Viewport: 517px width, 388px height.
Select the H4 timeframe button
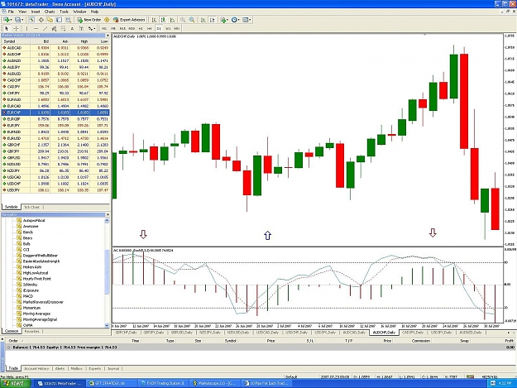(x=150, y=29)
